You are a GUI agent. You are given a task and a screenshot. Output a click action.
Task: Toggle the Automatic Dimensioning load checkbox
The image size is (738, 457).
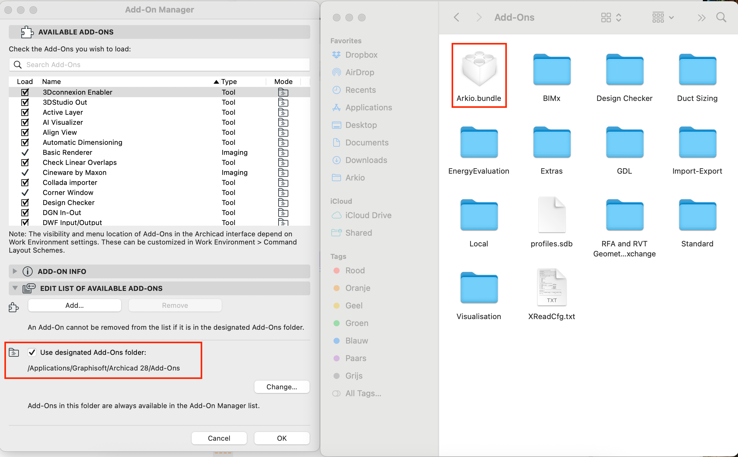coord(25,142)
